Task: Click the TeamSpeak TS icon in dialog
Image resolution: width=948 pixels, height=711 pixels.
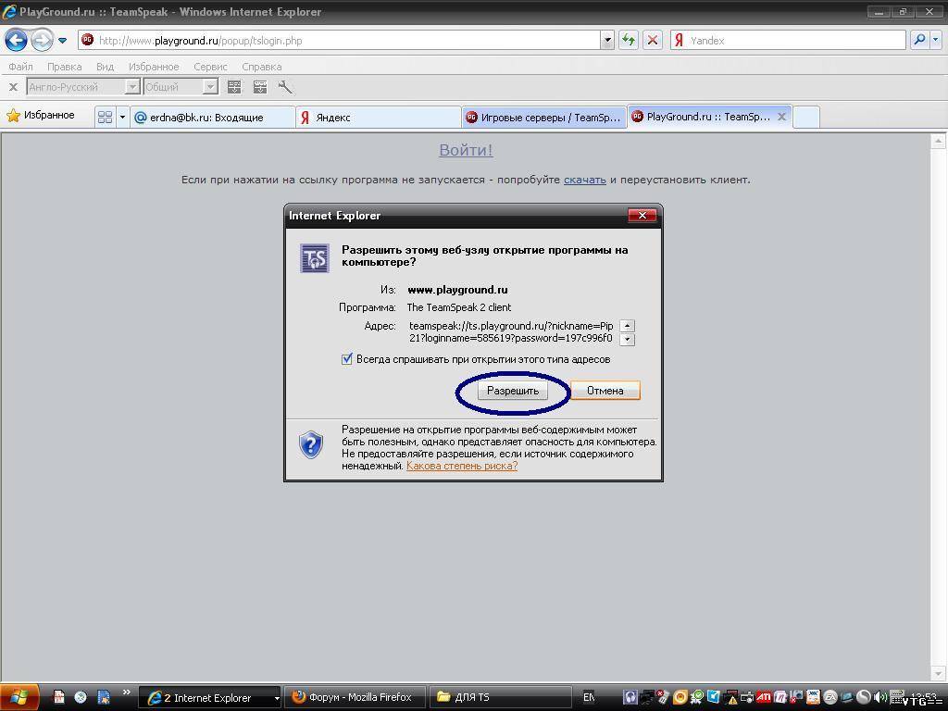Action: coord(315,258)
